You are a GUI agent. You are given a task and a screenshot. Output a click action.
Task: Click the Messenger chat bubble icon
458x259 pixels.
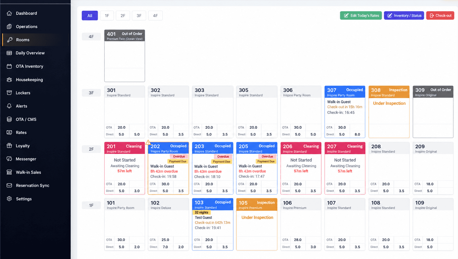(x=9, y=159)
